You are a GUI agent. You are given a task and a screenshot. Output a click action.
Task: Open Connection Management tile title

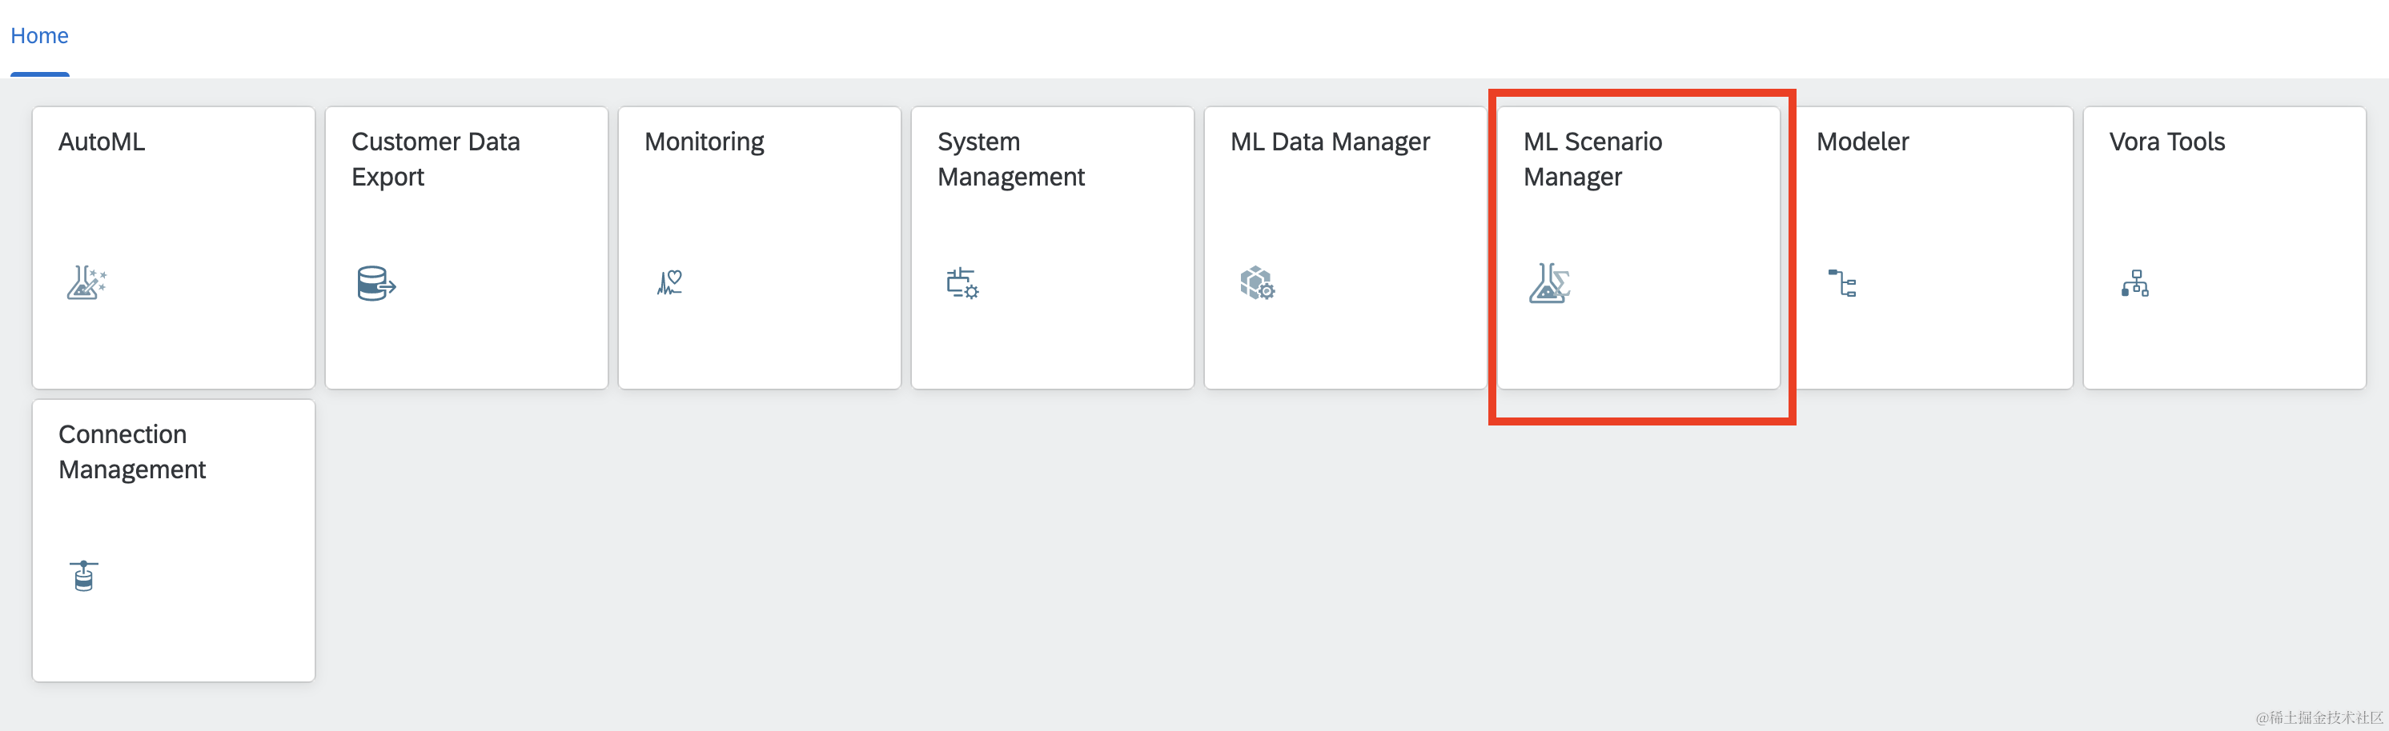pos(131,452)
